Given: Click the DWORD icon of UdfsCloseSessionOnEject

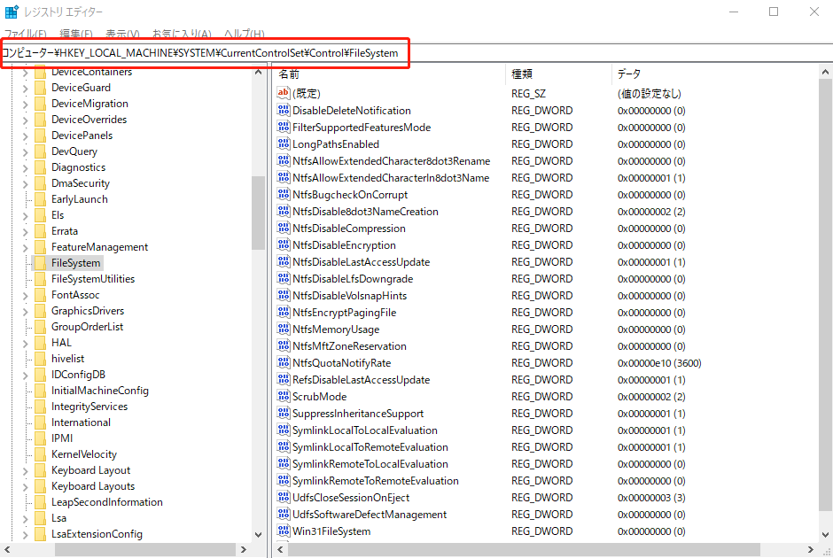Looking at the screenshot, I should (x=284, y=497).
